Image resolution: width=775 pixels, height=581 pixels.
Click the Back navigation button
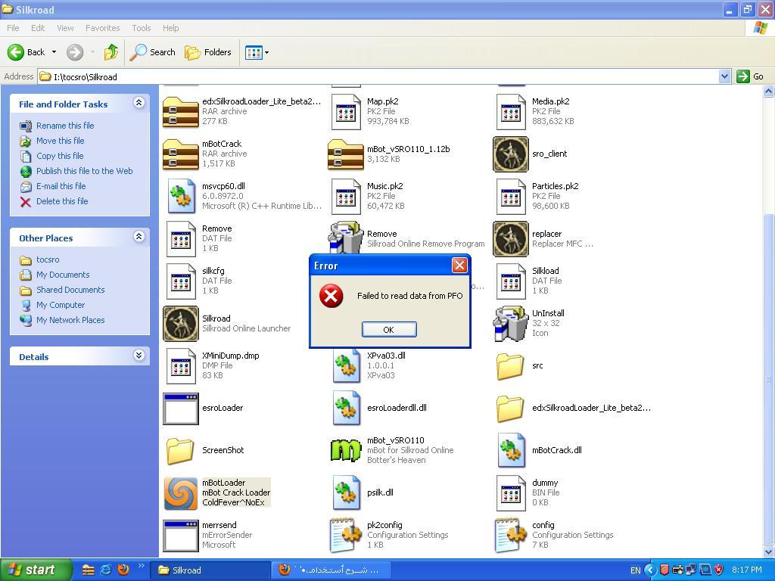[26, 52]
